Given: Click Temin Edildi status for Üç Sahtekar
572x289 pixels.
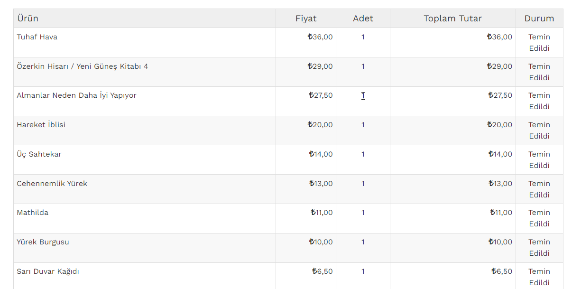Looking at the screenshot, I should [x=539, y=160].
